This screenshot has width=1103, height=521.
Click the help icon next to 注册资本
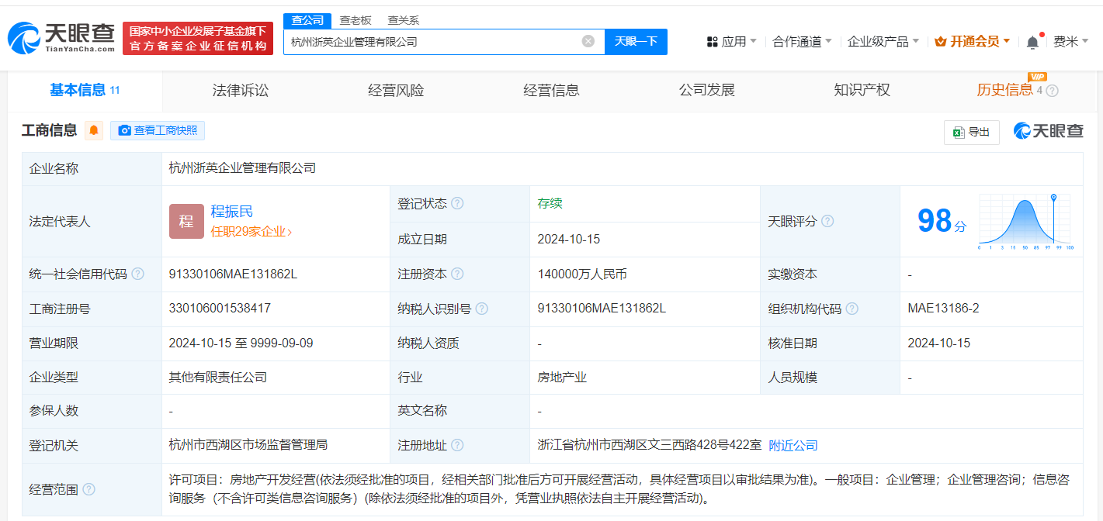pyautogui.click(x=459, y=274)
